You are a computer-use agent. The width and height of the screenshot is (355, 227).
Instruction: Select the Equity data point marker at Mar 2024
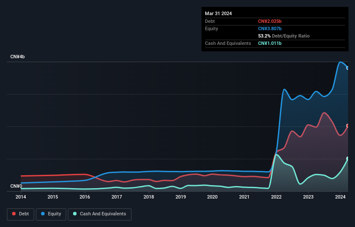pyautogui.click(x=348, y=68)
